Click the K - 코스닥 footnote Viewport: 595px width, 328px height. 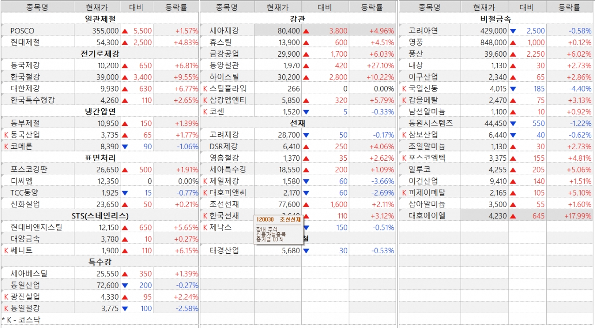(x=21, y=320)
